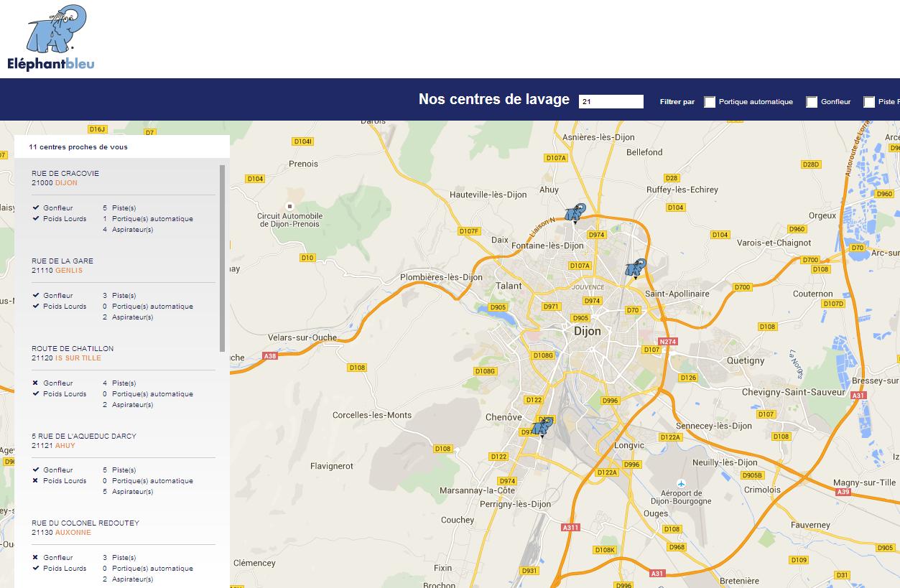Click the centres list scrollbar

pyautogui.click(x=223, y=258)
